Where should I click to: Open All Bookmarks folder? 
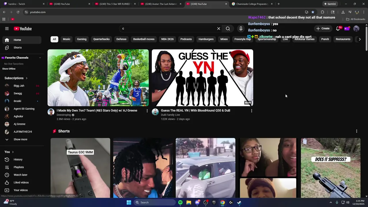(x=356, y=19)
